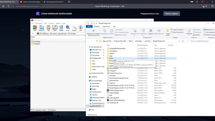The image size is (215, 121).
Task: Click the View icon in WinRAR
Action: [x=55, y=28]
